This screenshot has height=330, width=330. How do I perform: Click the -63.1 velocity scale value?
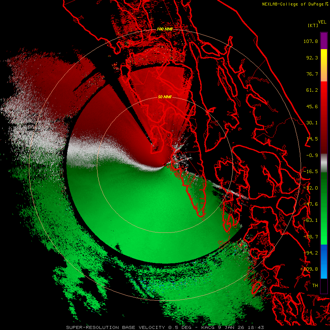311,220
